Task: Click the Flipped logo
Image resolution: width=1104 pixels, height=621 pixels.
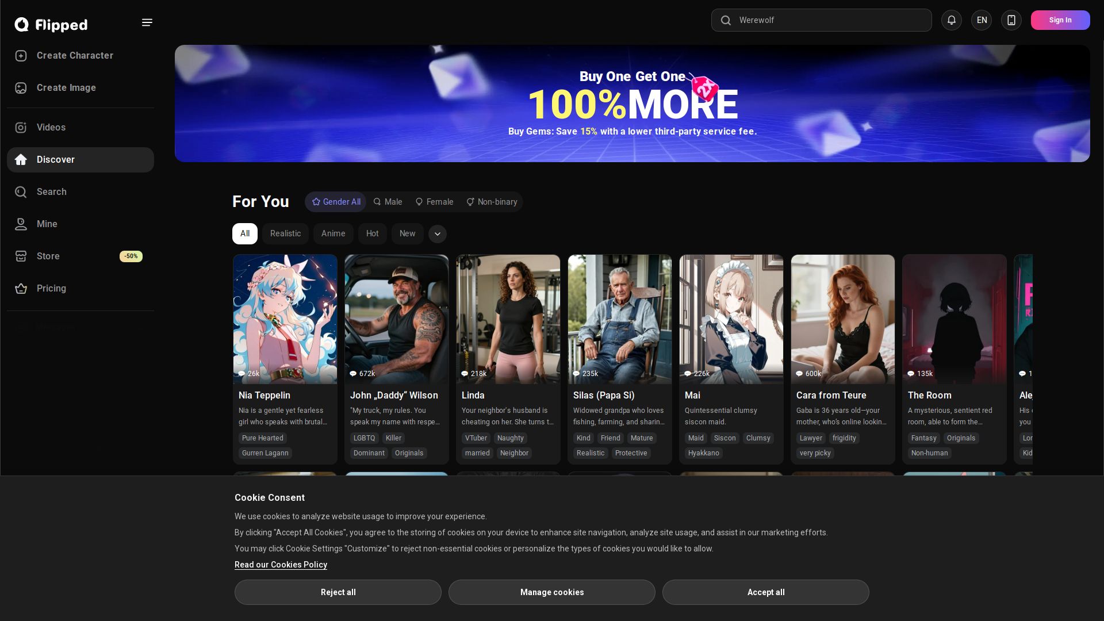Action: pos(51,24)
